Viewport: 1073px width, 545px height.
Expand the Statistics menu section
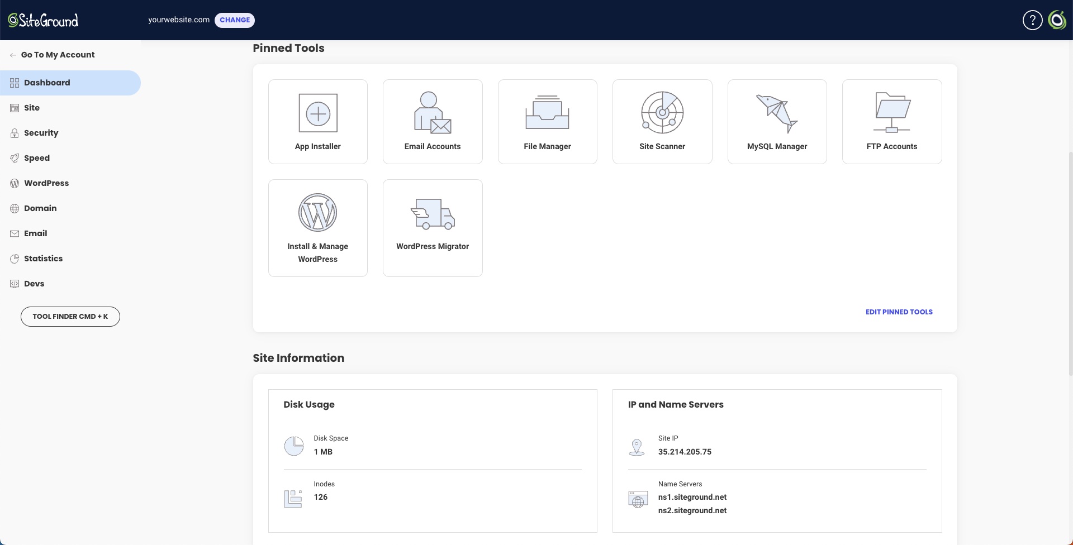[x=70, y=259]
